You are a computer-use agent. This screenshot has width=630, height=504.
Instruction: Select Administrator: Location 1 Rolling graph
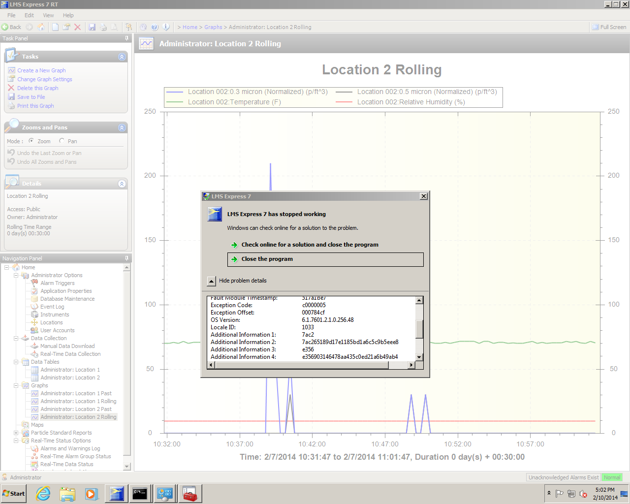[x=78, y=401]
